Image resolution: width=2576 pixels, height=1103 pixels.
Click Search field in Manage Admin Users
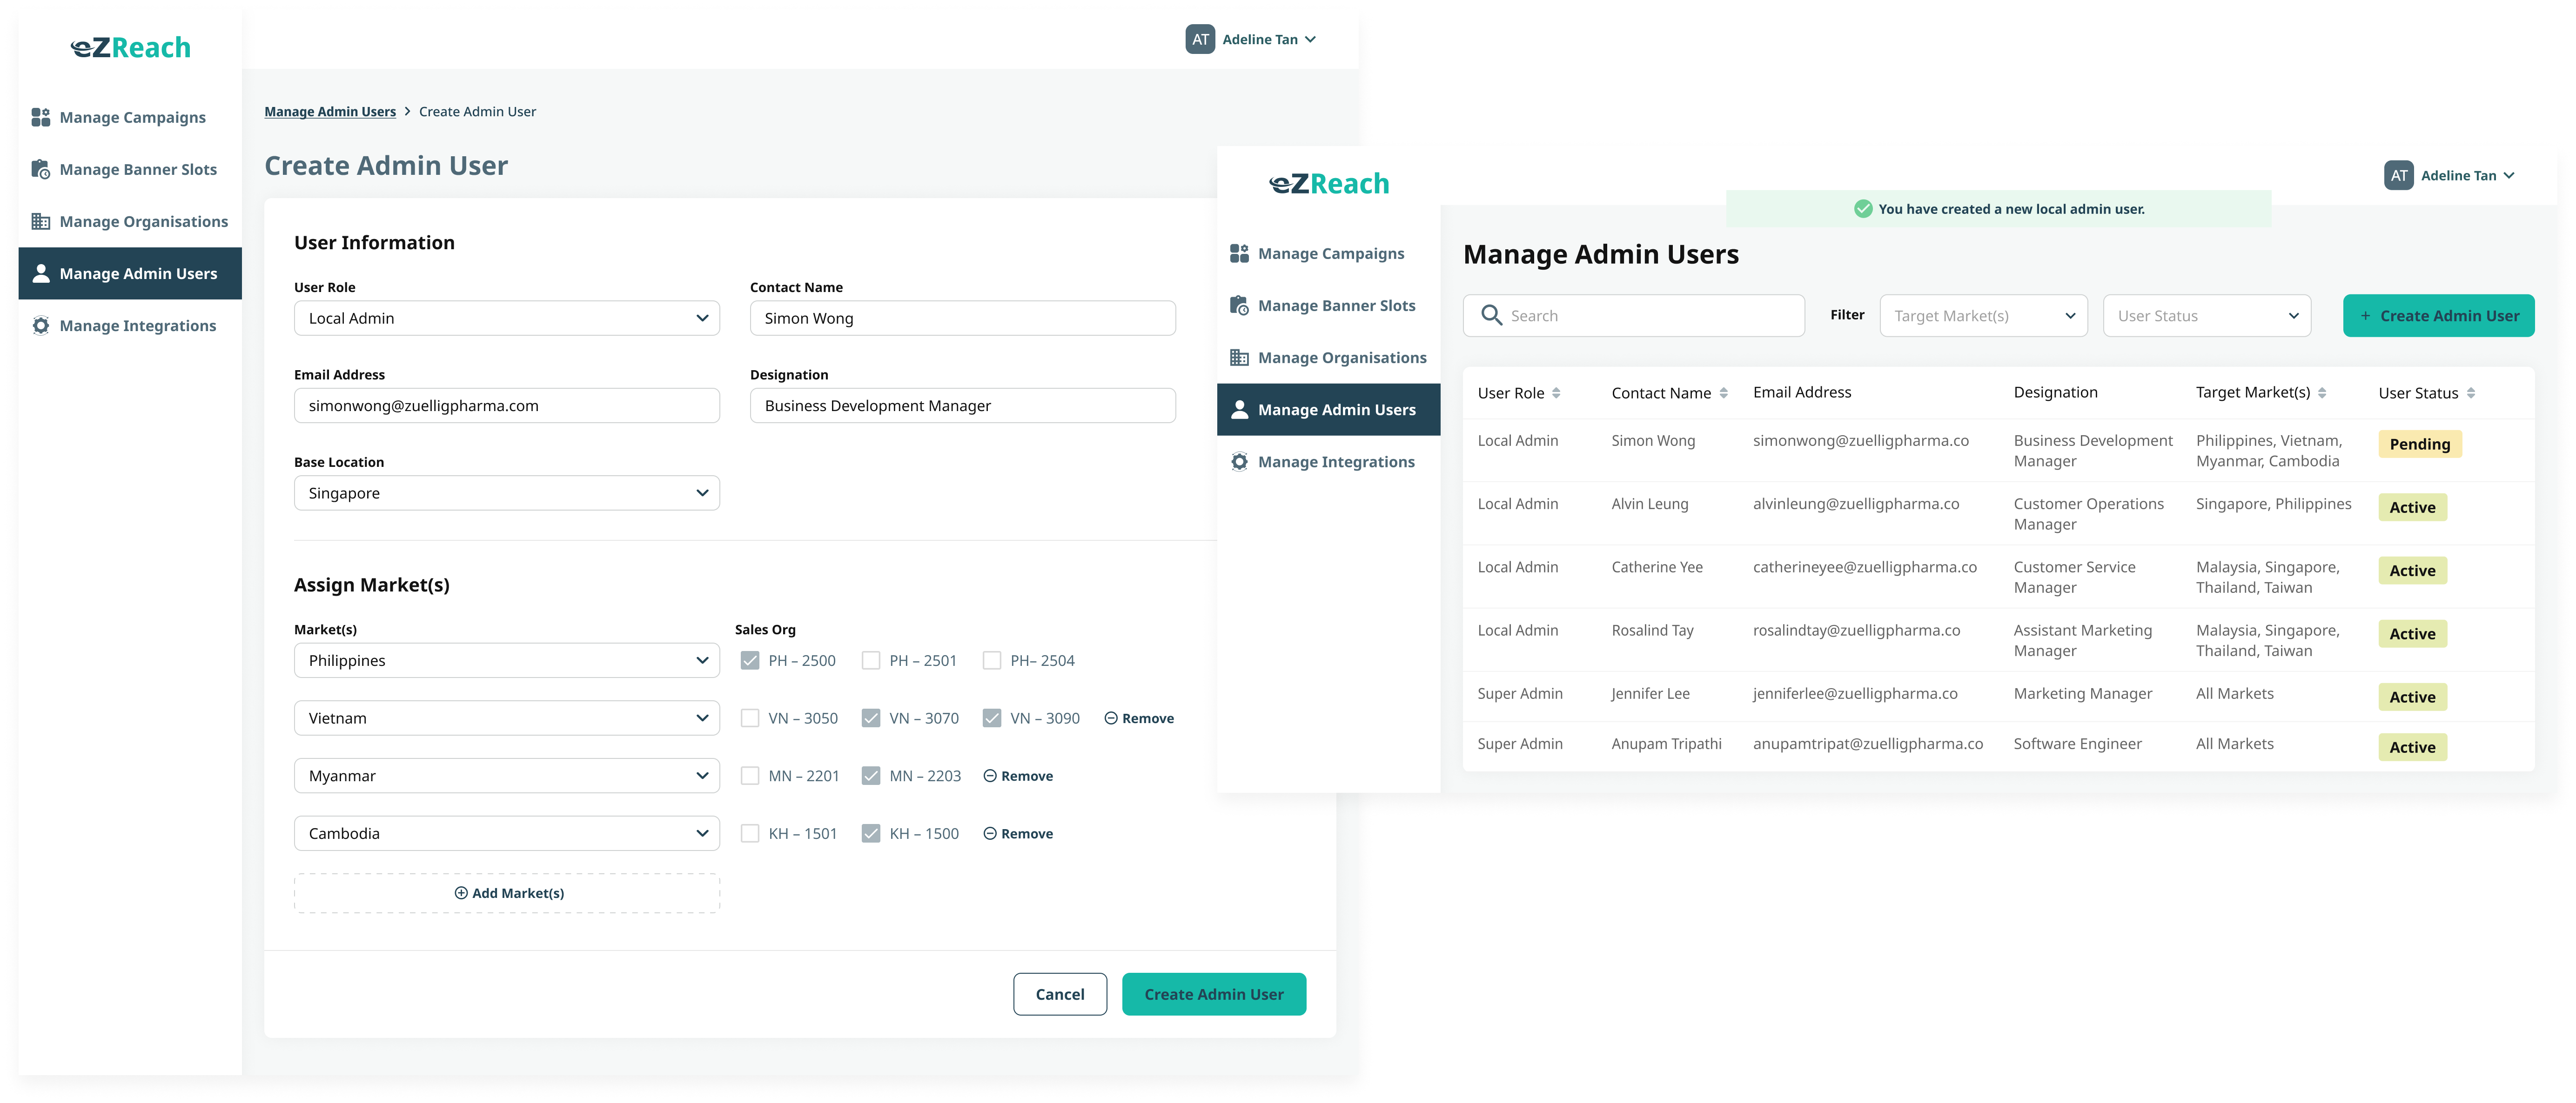click(x=1634, y=316)
